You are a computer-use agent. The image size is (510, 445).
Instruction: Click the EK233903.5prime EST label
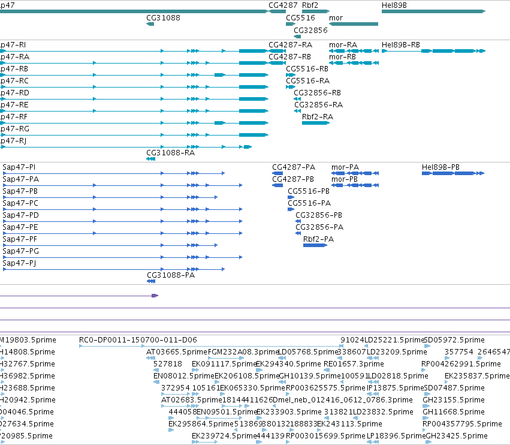click(289, 412)
